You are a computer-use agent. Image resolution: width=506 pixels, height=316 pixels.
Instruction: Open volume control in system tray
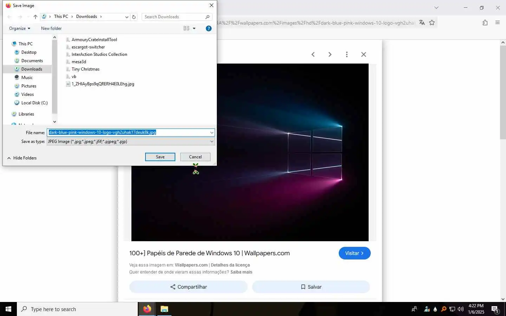461,309
